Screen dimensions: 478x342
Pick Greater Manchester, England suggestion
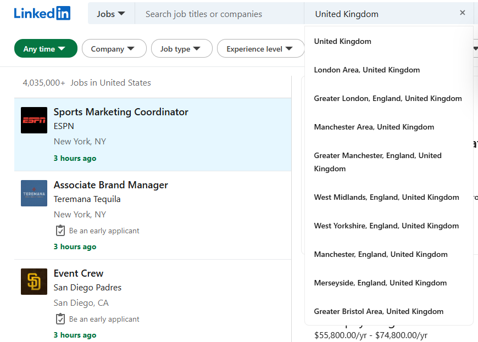click(388, 162)
